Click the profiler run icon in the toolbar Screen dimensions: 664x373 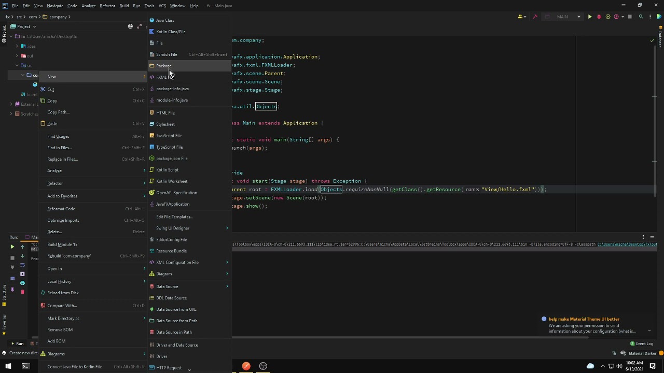coord(616,17)
